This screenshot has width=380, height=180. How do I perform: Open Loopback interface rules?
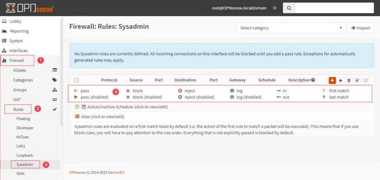point(25,155)
